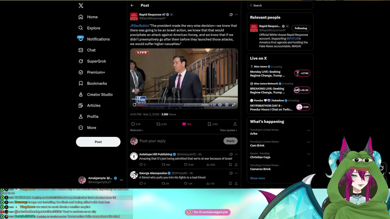Toggle bookmark on post with 2.6K
This screenshot has height=219, width=390.
209,124
